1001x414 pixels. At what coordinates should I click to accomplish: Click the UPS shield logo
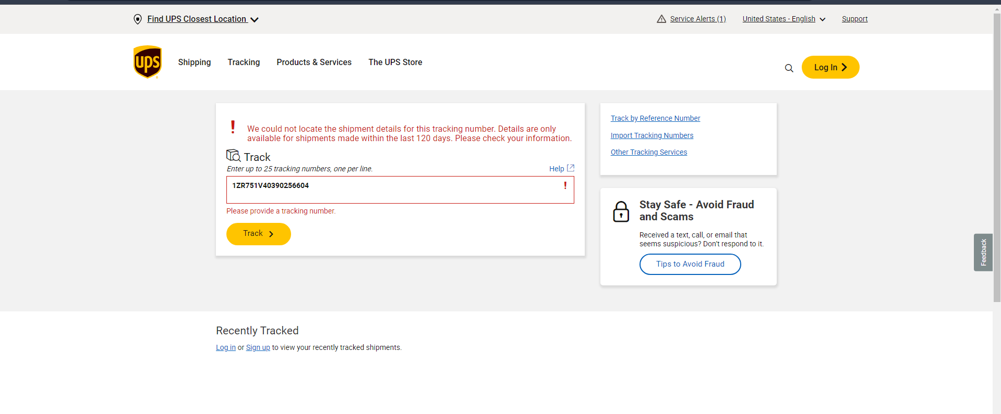coord(148,62)
